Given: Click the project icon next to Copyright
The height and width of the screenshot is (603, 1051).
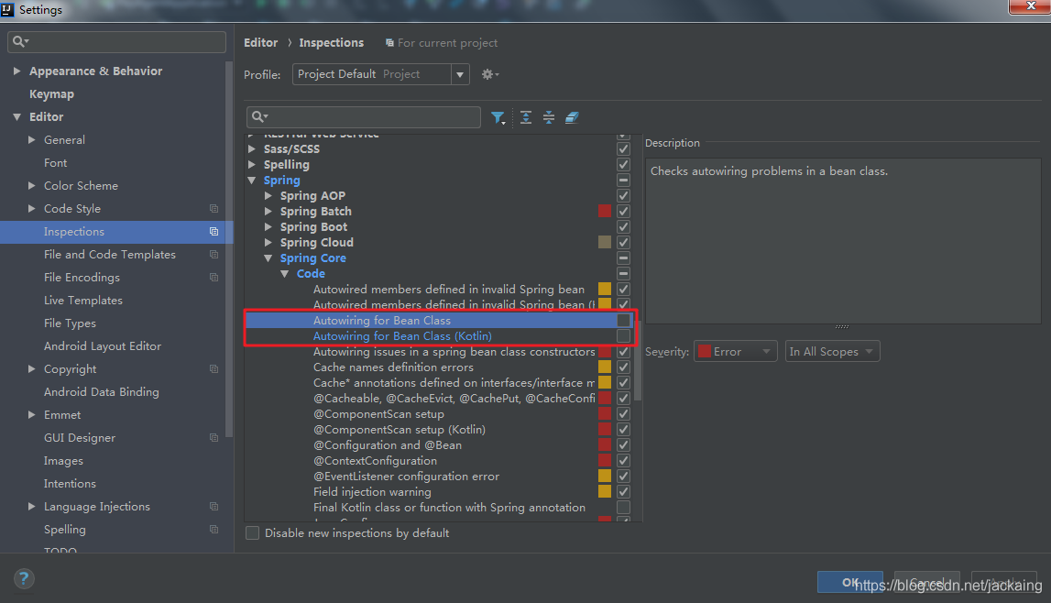Looking at the screenshot, I should 213,369.
